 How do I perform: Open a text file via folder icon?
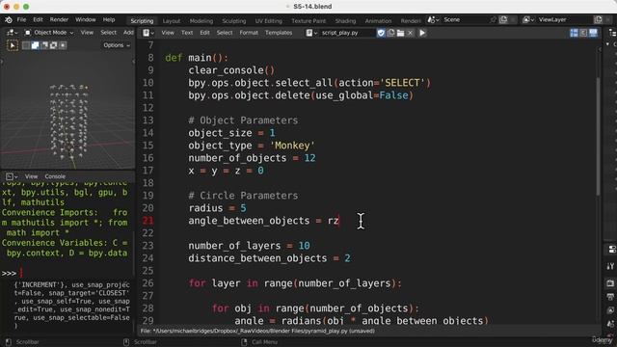point(400,33)
